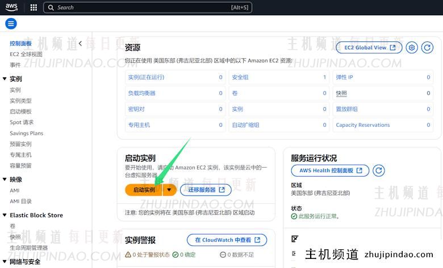Image resolution: width=443 pixels, height=268 pixels.
Task: Open 生命周期管理器 in the sidebar
Action: 29,248
